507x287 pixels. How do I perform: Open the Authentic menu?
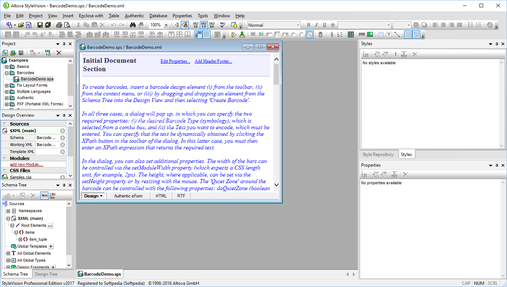point(134,16)
